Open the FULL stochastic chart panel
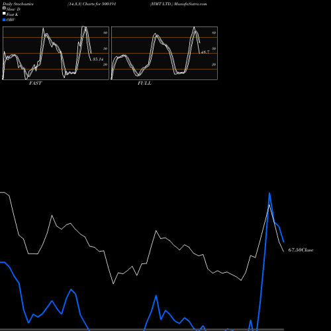This screenshot has height=331, width=331. click(164, 53)
